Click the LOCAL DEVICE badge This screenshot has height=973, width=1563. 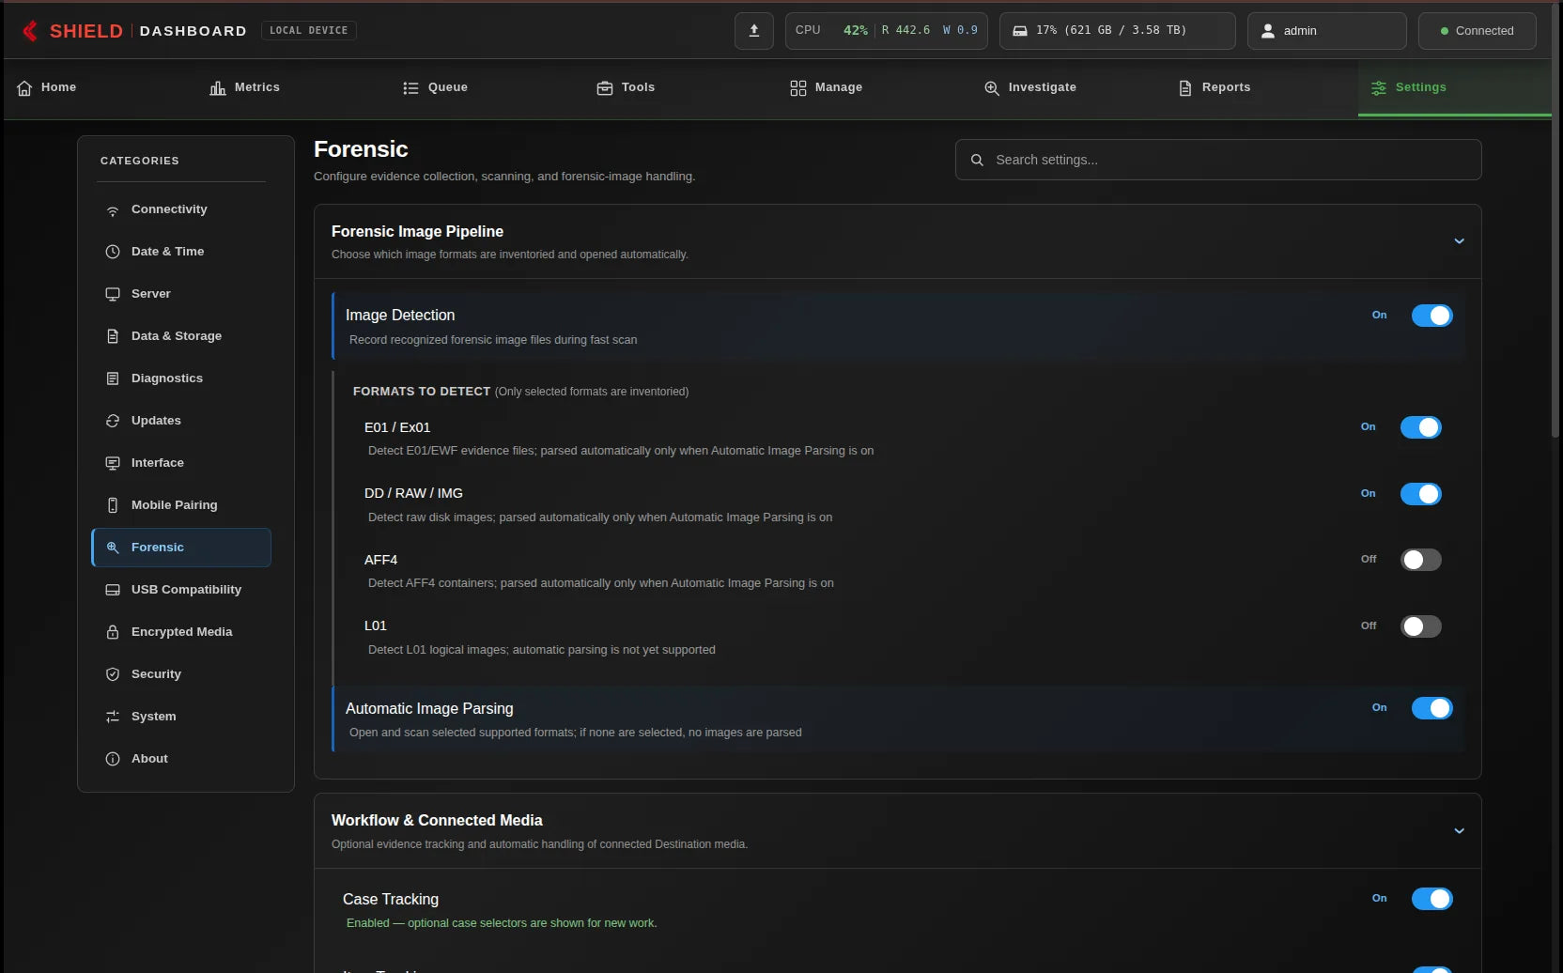point(308,31)
